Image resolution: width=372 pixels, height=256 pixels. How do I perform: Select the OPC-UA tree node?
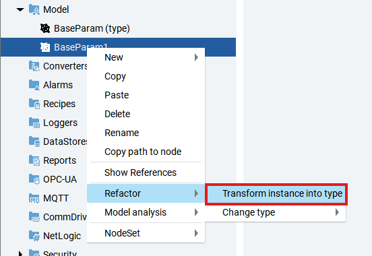pyautogui.click(x=60, y=179)
